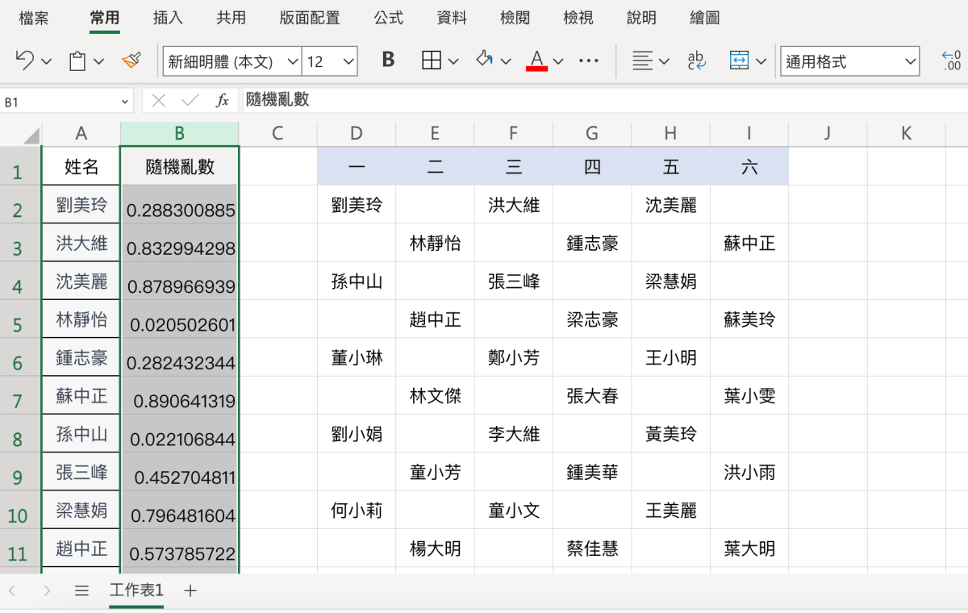968x613 pixels.
Task: Open the 插入 ribbon tab
Action: point(168,18)
